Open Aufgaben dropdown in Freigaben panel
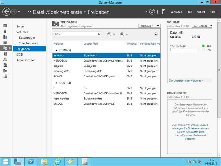This screenshot has width=221, height=166. point(149,26)
